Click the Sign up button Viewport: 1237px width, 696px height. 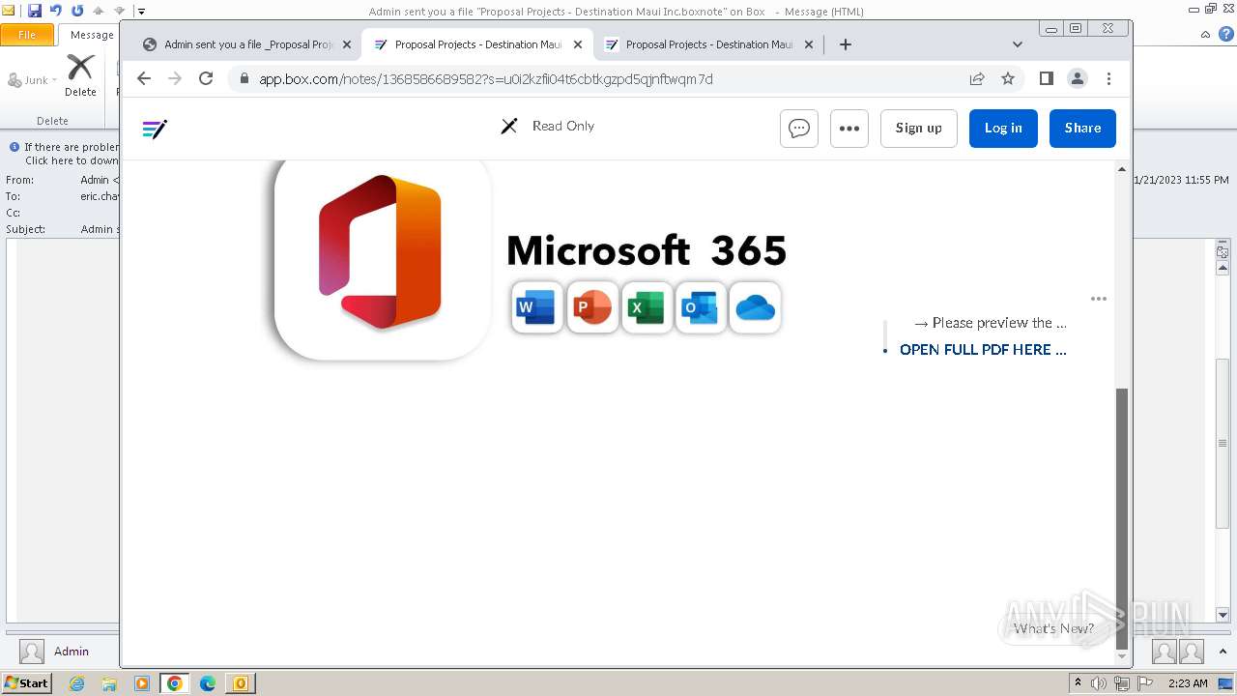click(x=919, y=128)
